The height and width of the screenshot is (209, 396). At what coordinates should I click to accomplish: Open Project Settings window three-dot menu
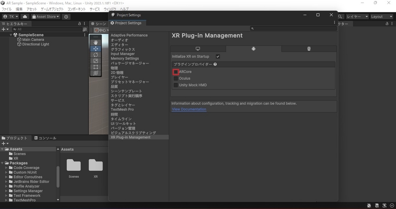coord(335,23)
